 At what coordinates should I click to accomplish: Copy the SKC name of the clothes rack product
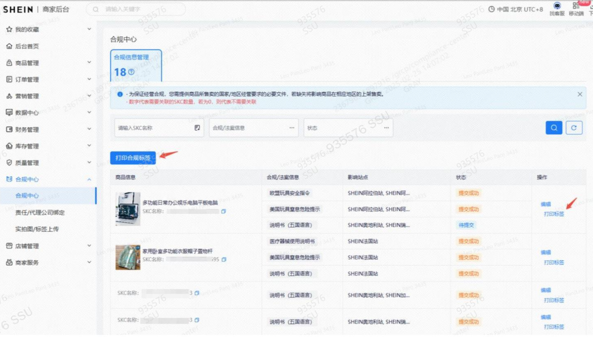click(x=224, y=259)
